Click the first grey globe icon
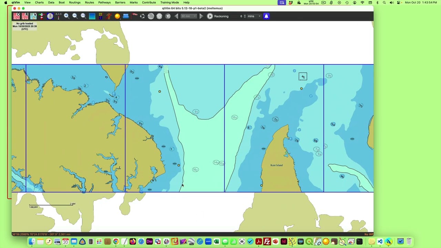 coord(151,16)
